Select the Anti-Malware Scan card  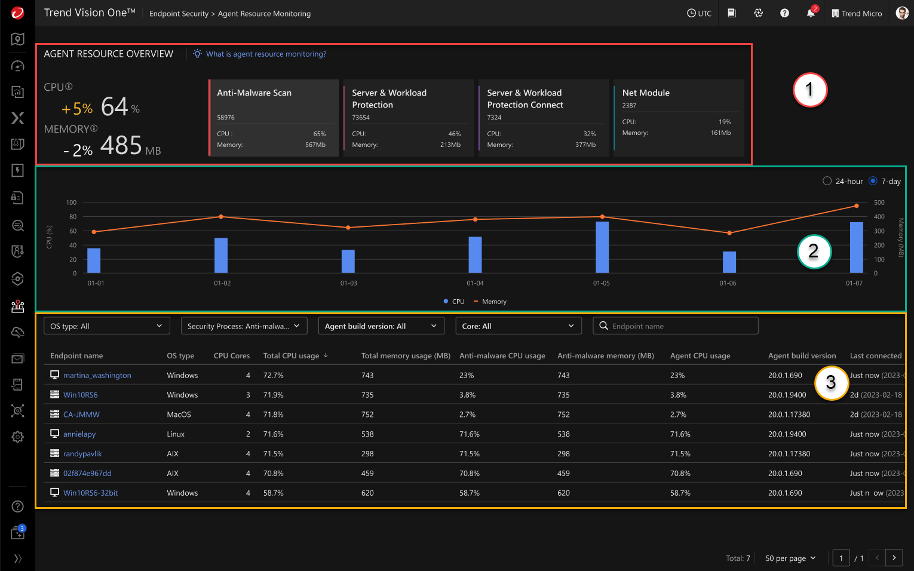[274, 118]
